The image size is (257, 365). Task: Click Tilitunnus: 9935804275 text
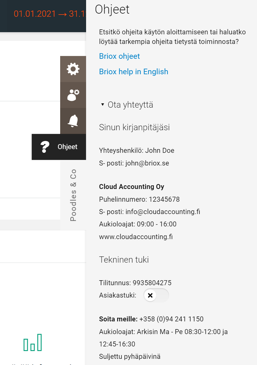pos(135,283)
